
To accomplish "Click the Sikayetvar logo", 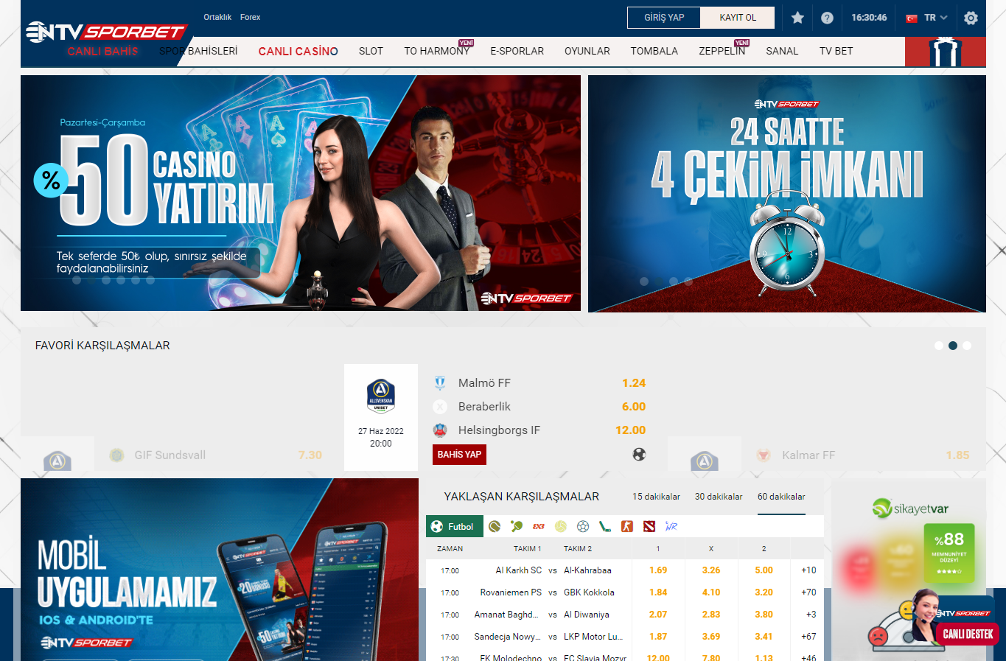I will (x=910, y=508).
